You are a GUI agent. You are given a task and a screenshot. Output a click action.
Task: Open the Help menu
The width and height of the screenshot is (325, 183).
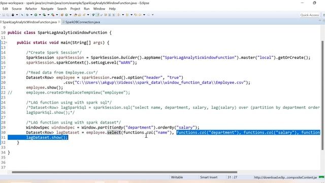pos(112,9)
